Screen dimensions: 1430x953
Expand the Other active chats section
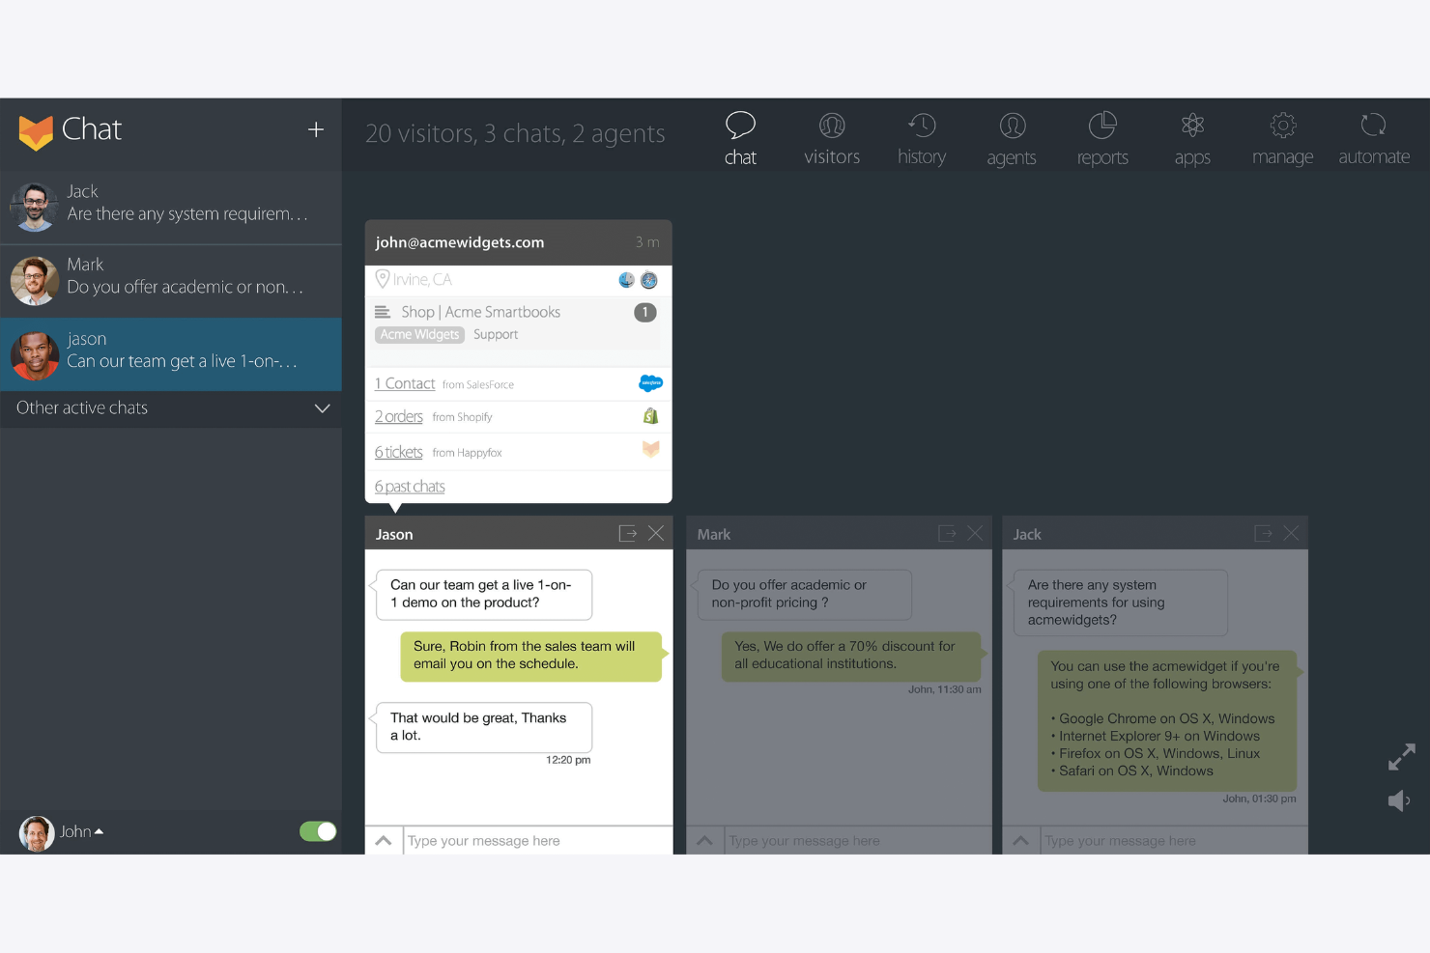322,408
